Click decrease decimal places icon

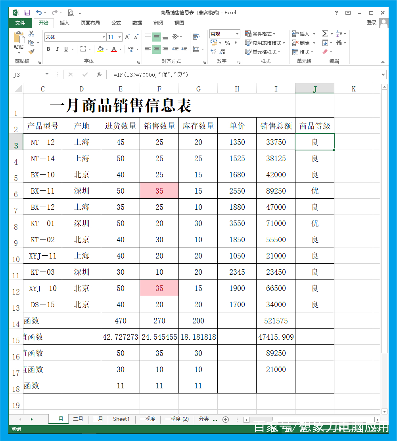pyautogui.click(x=222, y=52)
